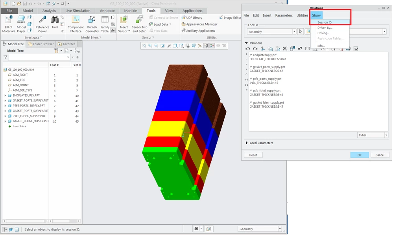Expand PTFE_PORTS_SUPPLY.PRT tree node

click(x=5, y=106)
